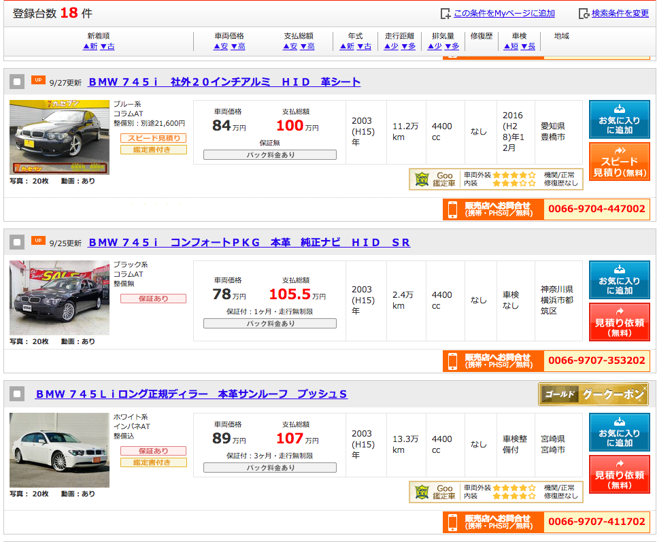Open link この条件をMyページに追加

[x=505, y=14]
